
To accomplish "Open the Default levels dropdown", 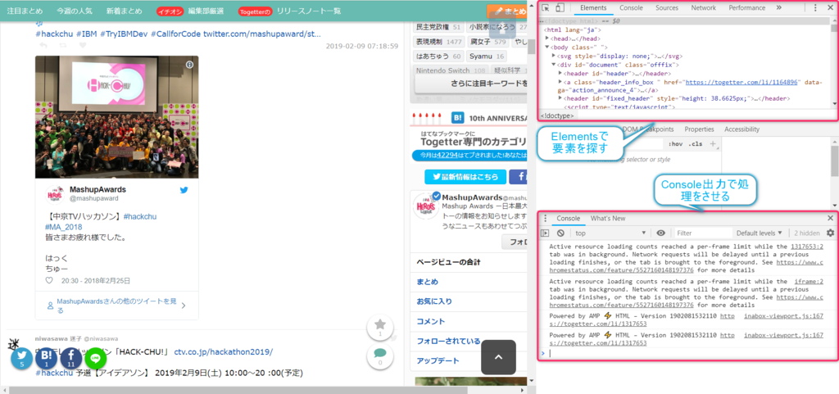I will pos(760,233).
